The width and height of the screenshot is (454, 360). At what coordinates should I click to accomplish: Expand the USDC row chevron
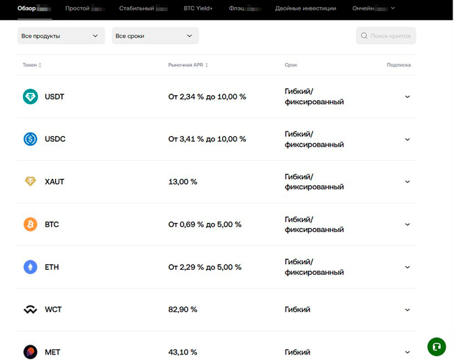[407, 139]
